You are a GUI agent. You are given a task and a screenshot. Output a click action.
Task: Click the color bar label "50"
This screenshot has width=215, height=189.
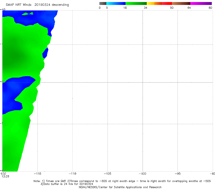(x=172, y=8)
